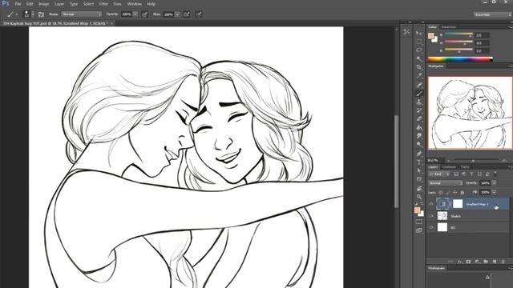The height and width of the screenshot is (288, 513).
Task: Hide the Sketch layer
Action: coord(431,216)
